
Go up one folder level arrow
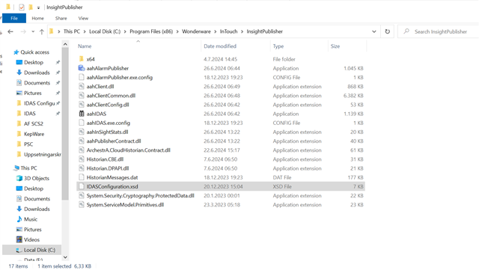42,31
